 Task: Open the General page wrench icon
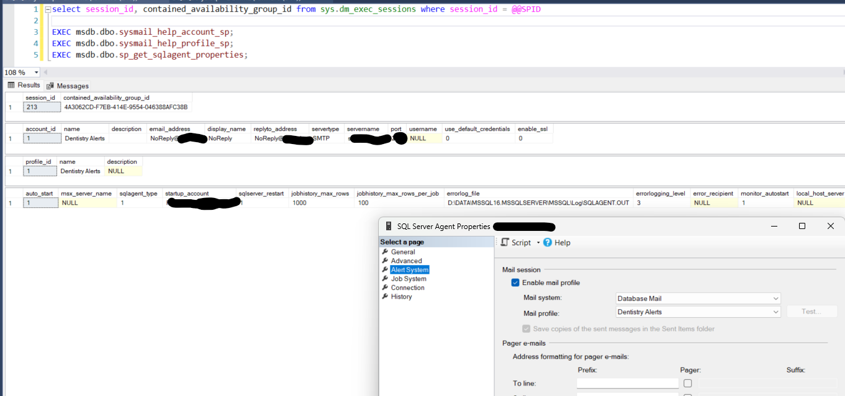[386, 252]
